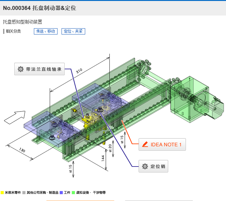226x201 pixels.
Task: Click the gear icon beside 定位销
Action: pyautogui.click(x=145, y=166)
